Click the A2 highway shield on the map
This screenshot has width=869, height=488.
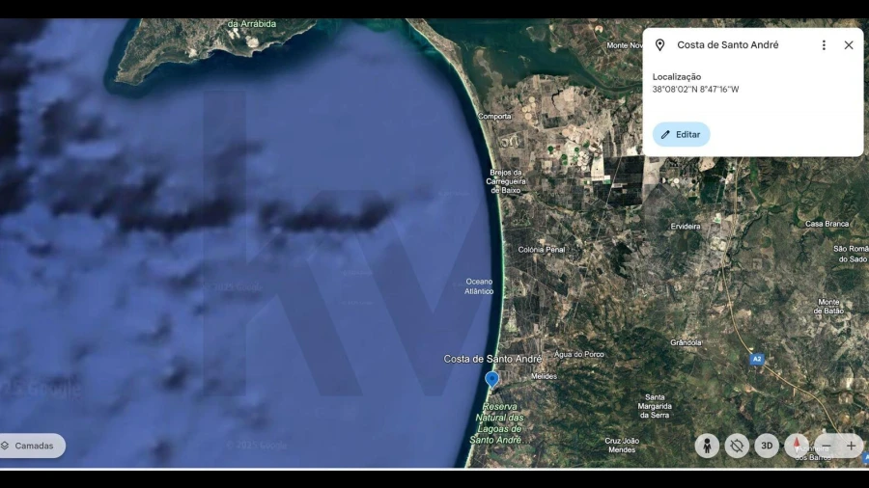coord(756,359)
